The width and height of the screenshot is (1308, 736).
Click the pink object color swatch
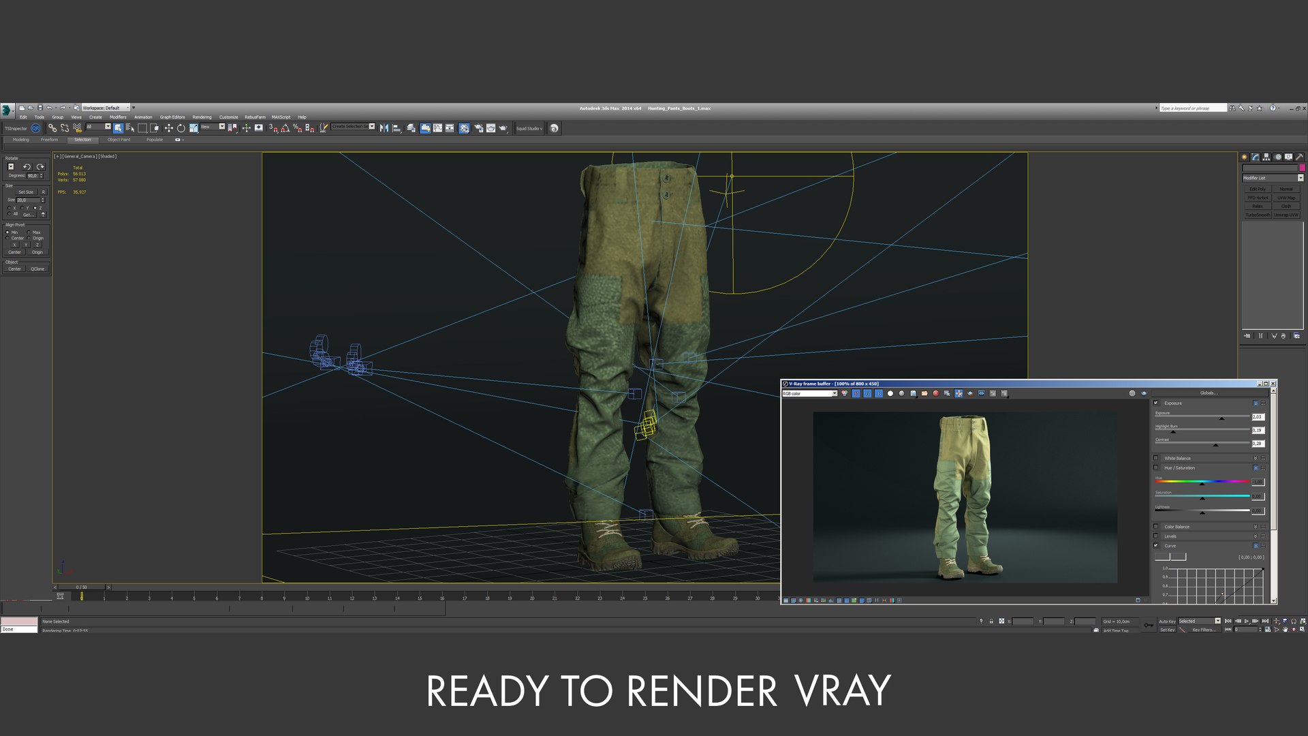1303,168
